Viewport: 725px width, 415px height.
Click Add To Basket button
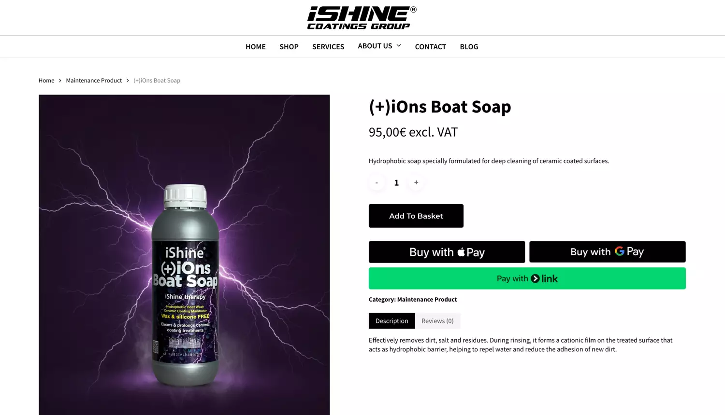(416, 216)
